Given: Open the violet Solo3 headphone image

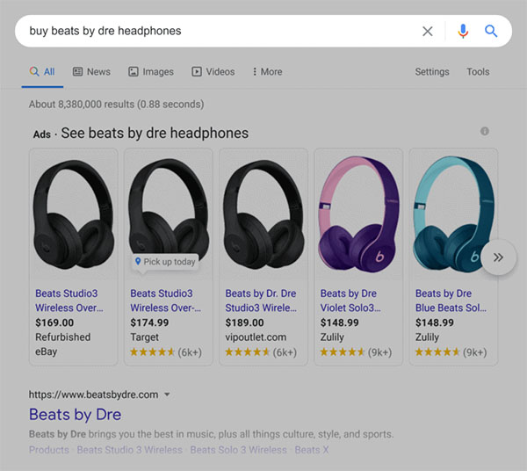Looking at the screenshot, I should tap(358, 214).
